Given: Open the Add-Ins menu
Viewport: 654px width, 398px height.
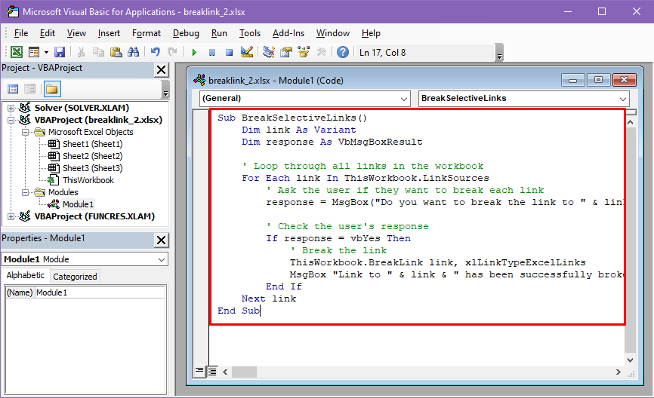Looking at the screenshot, I should pyautogui.click(x=288, y=33).
